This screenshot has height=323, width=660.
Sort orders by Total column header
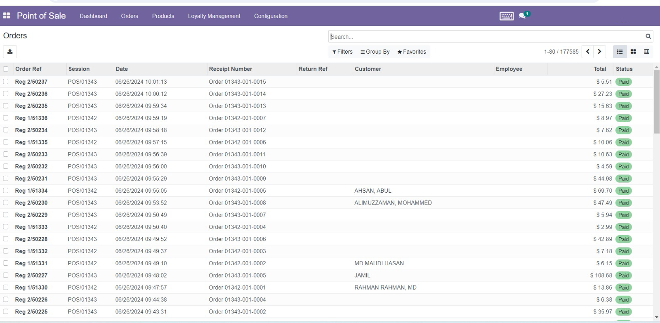pos(600,69)
